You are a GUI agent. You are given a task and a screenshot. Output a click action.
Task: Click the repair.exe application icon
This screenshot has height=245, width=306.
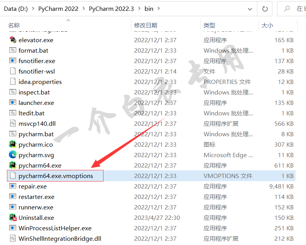(13, 186)
